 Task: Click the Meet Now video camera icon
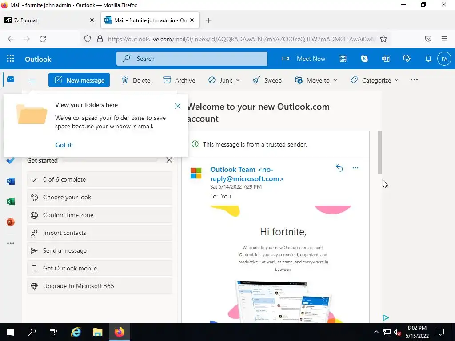tap(285, 59)
